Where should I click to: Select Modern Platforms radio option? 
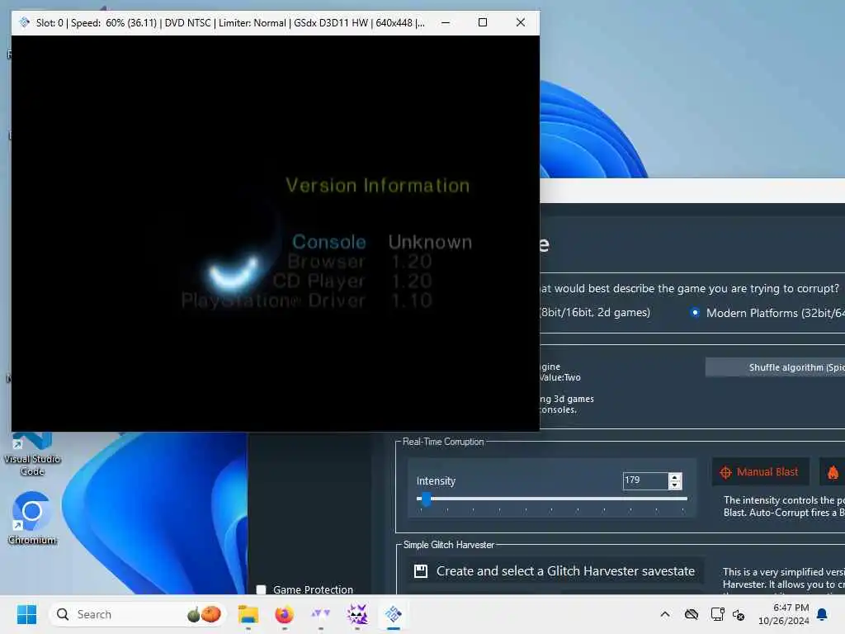(695, 313)
